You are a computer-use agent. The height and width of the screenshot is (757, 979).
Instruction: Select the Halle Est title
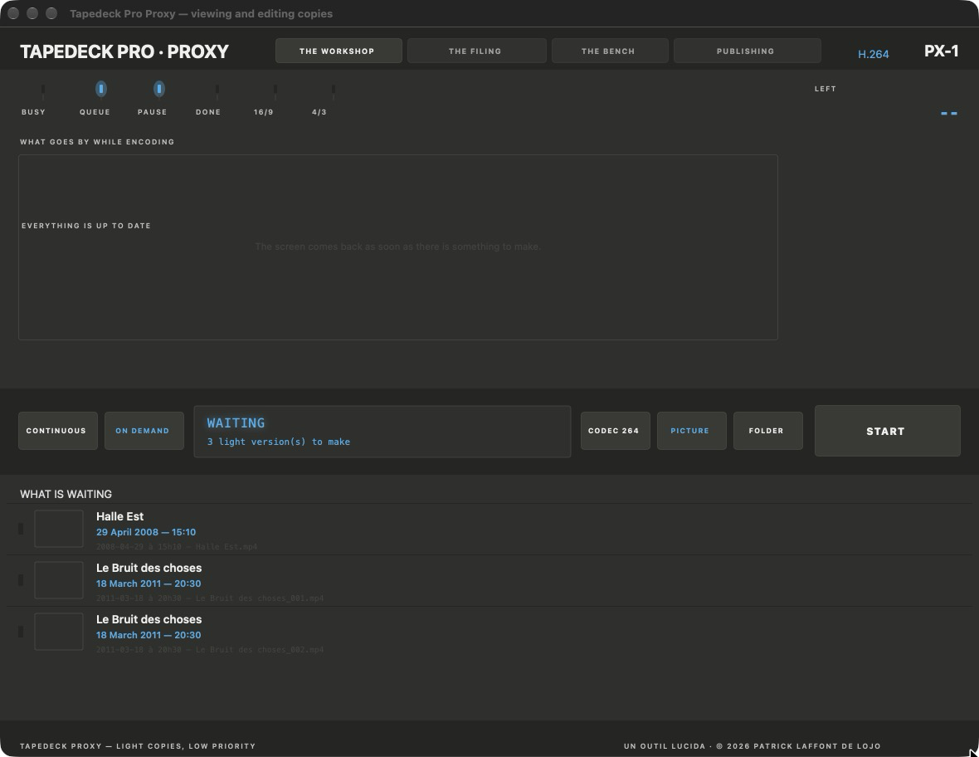[119, 516]
